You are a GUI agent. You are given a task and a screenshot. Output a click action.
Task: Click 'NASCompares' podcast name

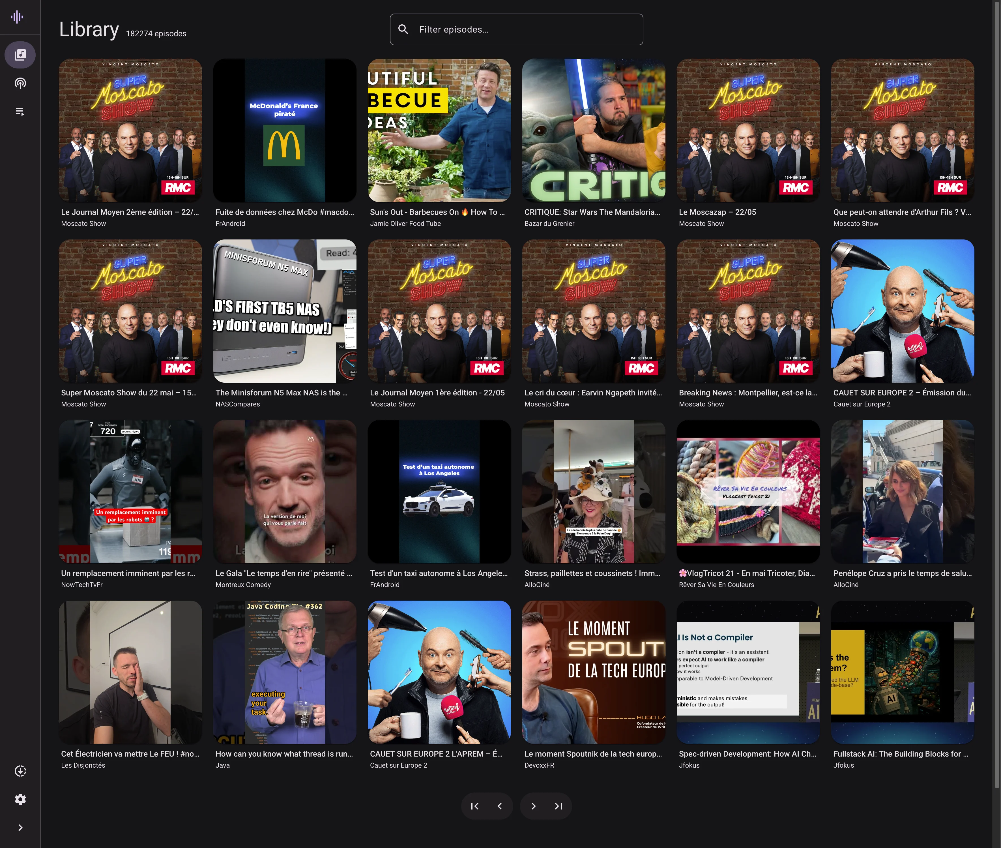237,404
